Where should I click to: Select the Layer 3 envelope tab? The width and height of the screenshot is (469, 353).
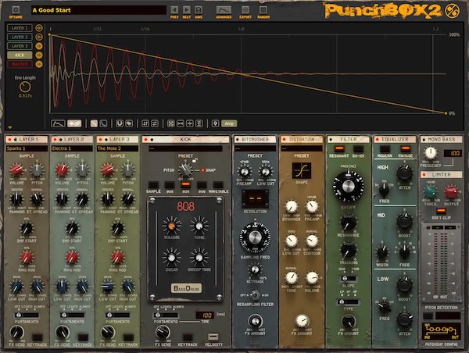point(20,46)
